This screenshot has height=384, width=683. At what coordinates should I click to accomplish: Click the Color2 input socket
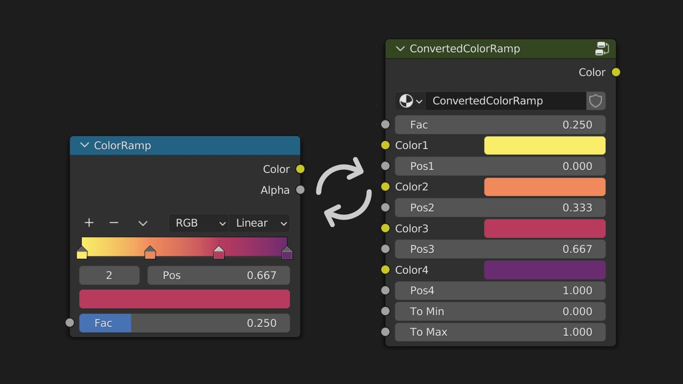pos(386,187)
